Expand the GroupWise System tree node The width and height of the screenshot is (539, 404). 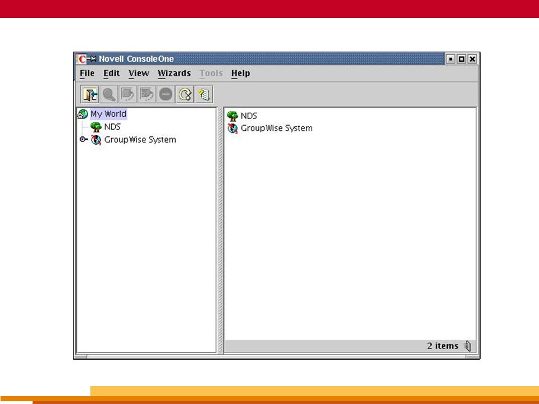coord(84,139)
